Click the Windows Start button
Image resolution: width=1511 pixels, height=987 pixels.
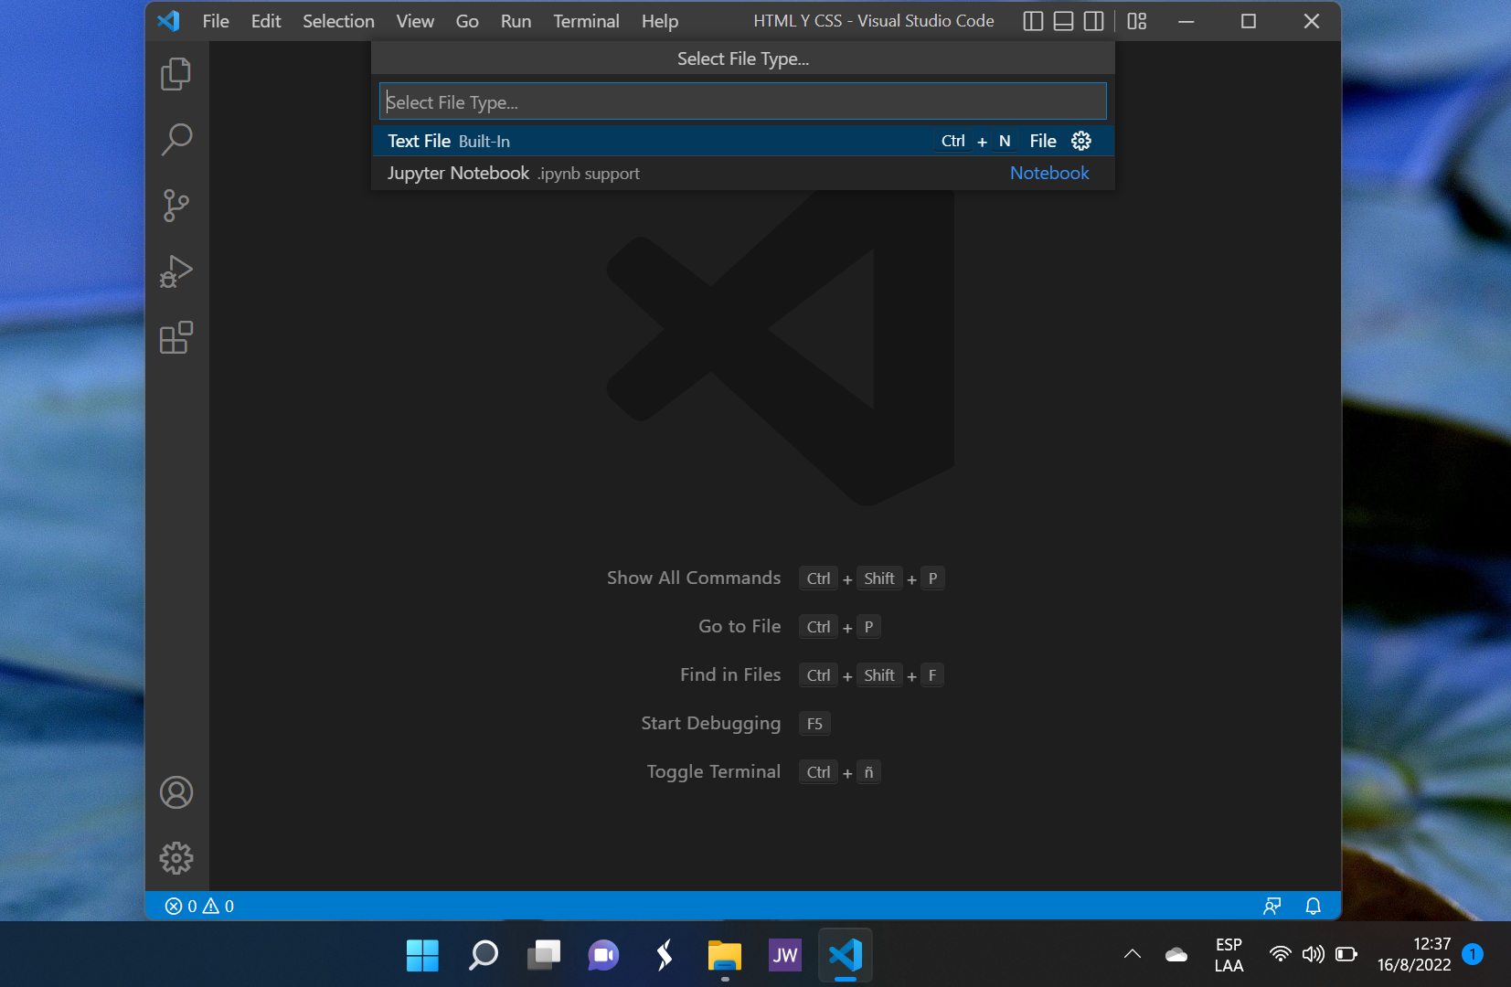pyautogui.click(x=422, y=955)
